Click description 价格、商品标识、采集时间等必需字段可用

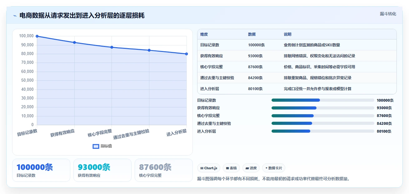click(319, 67)
